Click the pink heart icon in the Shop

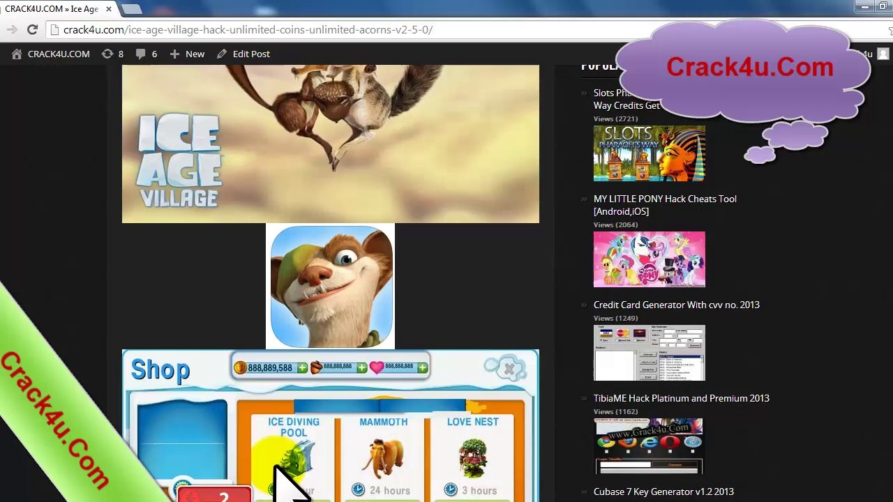coord(377,367)
